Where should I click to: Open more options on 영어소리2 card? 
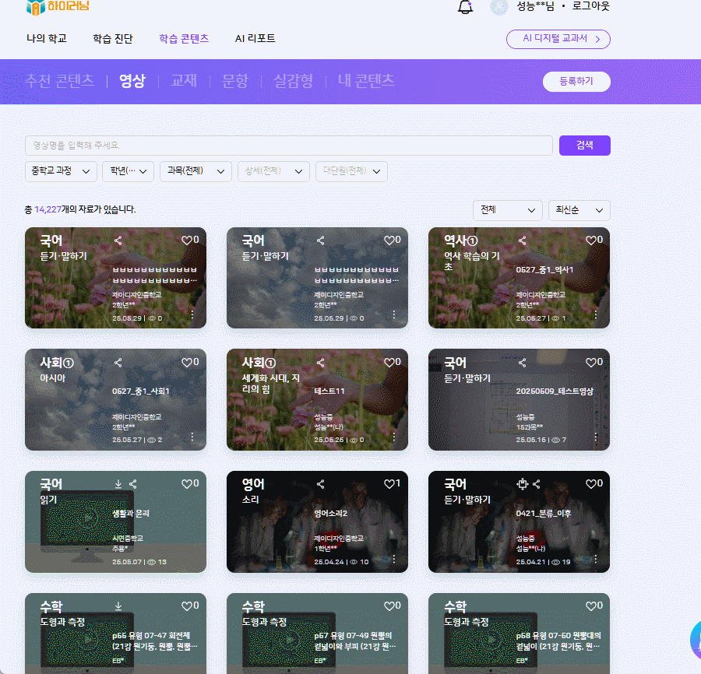point(393,559)
